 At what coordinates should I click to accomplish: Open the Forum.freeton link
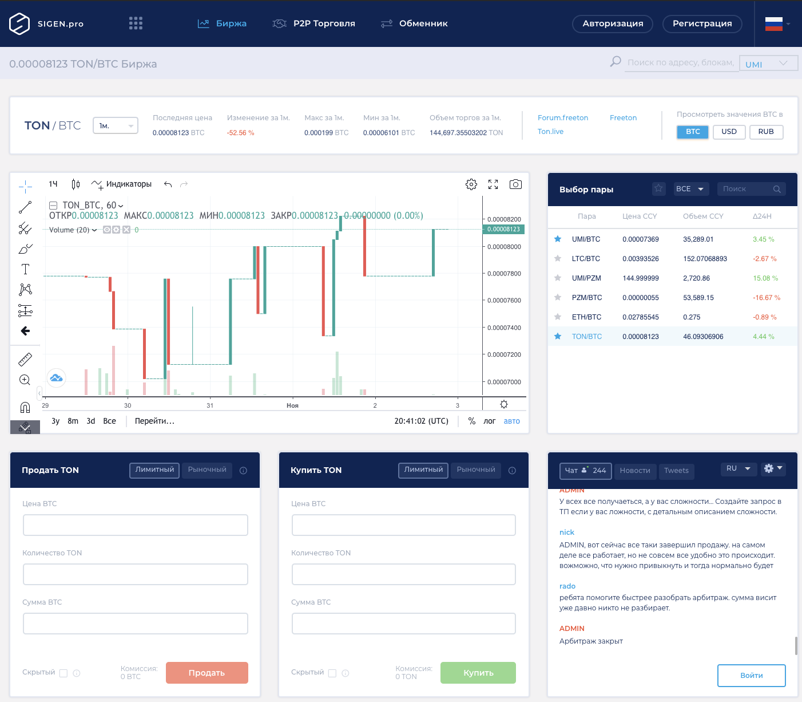(563, 117)
